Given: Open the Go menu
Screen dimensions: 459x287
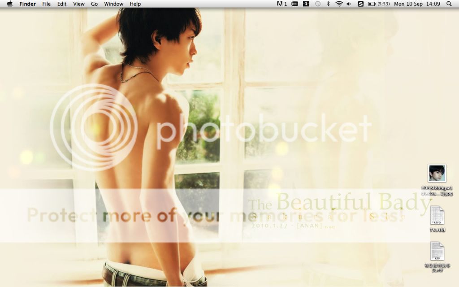Looking at the screenshot, I should [94, 4].
